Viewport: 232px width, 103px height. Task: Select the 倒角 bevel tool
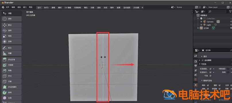(11, 70)
